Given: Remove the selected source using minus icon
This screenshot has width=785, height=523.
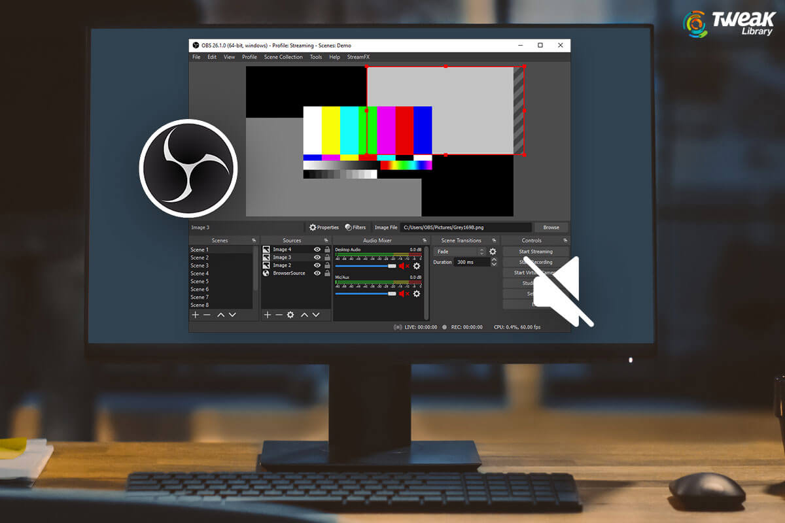Looking at the screenshot, I should pos(279,315).
